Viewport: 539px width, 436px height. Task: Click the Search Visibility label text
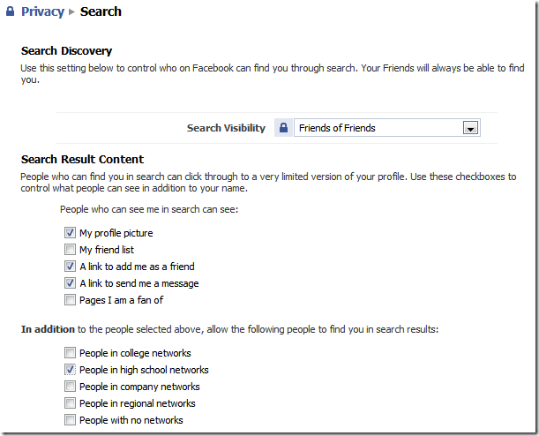[226, 128]
